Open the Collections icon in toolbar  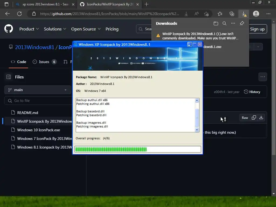coord(232,14)
